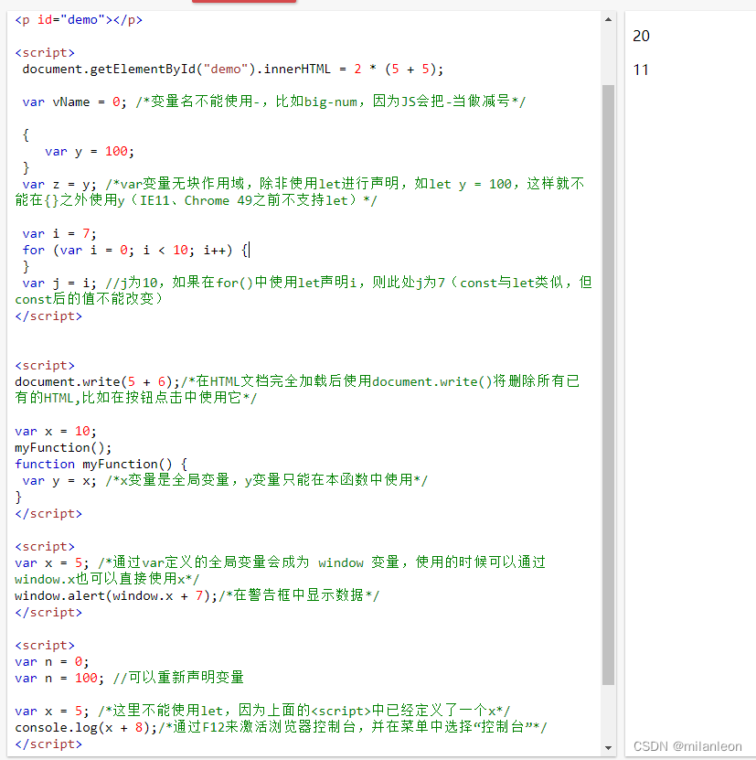Click the 'var n = 100;' line
756x760 pixels.
pyautogui.click(x=130, y=678)
